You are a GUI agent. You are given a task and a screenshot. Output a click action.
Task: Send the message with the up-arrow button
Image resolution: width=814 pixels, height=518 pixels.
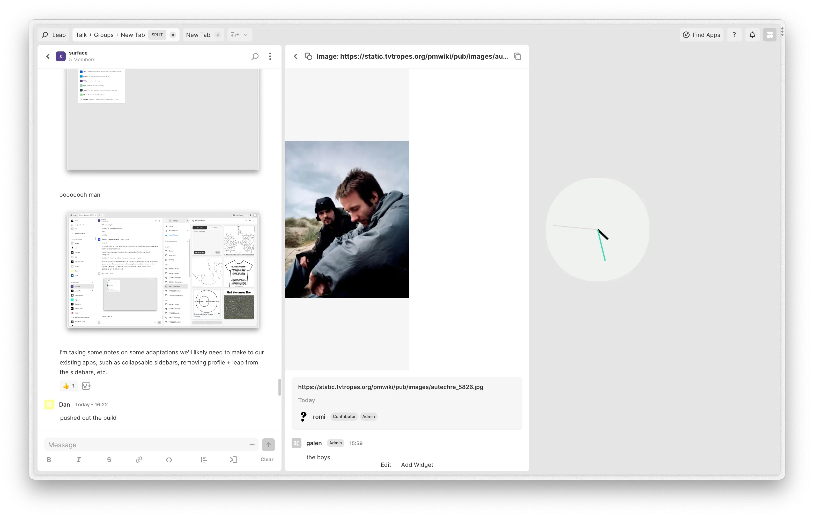(268, 445)
